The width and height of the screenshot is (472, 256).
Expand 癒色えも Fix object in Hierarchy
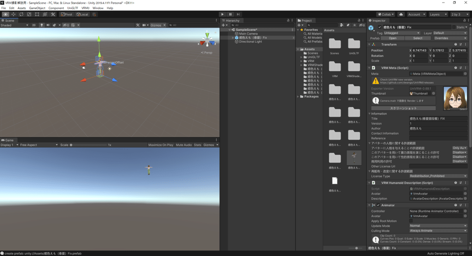232,38
